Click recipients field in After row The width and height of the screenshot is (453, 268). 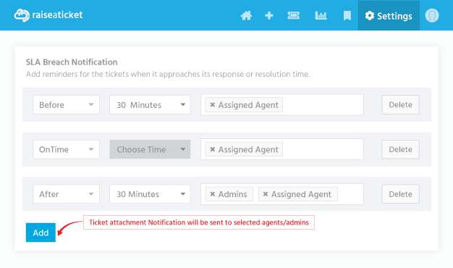click(x=350, y=194)
